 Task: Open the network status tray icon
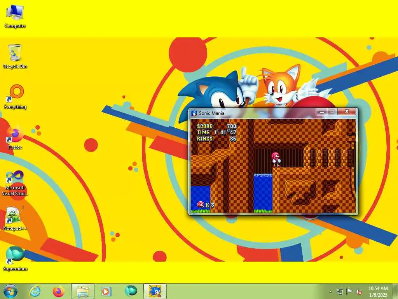[x=340, y=292]
